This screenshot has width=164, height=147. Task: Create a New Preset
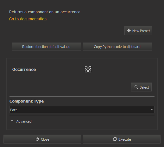[138, 30]
